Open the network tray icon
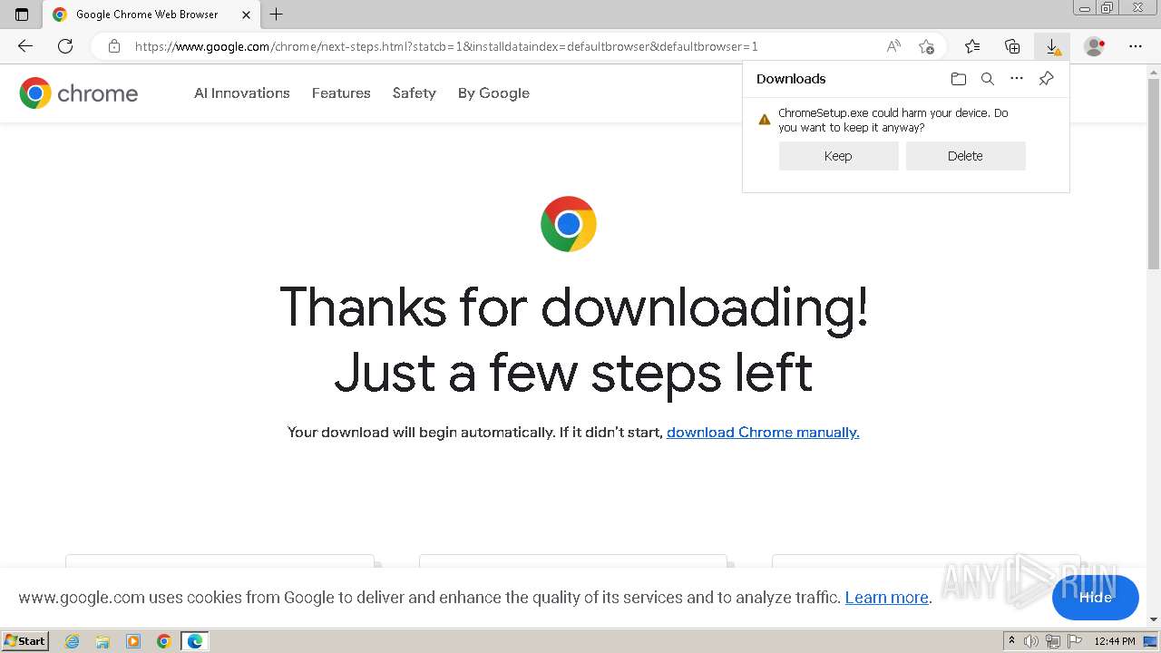The image size is (1161, 653). [x=1053, y=641]
